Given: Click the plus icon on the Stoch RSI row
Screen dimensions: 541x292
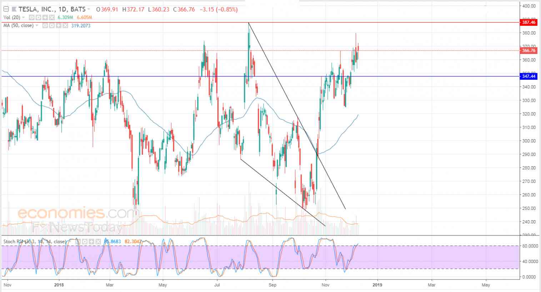Looking at the screenshot, I should tap(91, 242).
